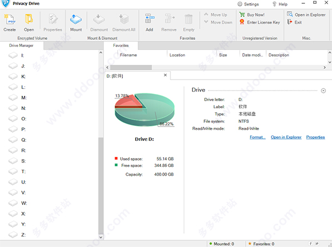Select drive M: in the drive list

pyautogui.click(x=17, y=98)
